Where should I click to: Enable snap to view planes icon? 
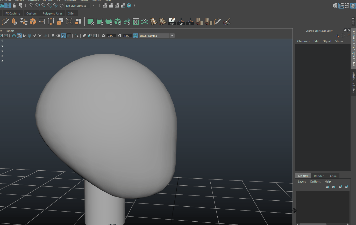pyautogui.click(x=55, y=5)
